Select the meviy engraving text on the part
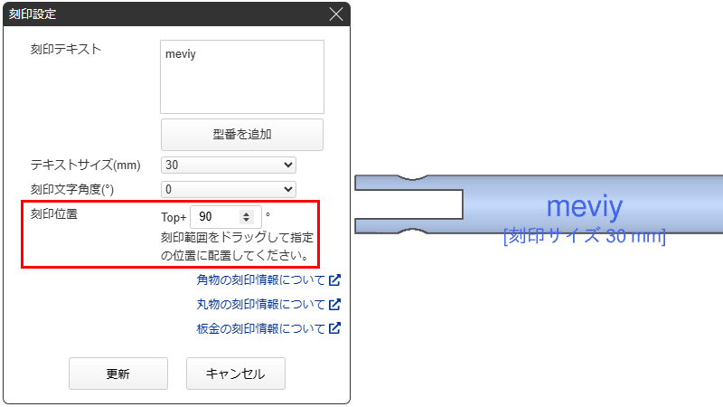The width and height of the screenshot is (723, 407). click(585, 207)
